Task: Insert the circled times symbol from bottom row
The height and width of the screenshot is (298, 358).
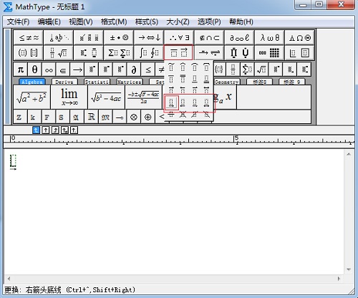Action: click(x=134, y=117)
